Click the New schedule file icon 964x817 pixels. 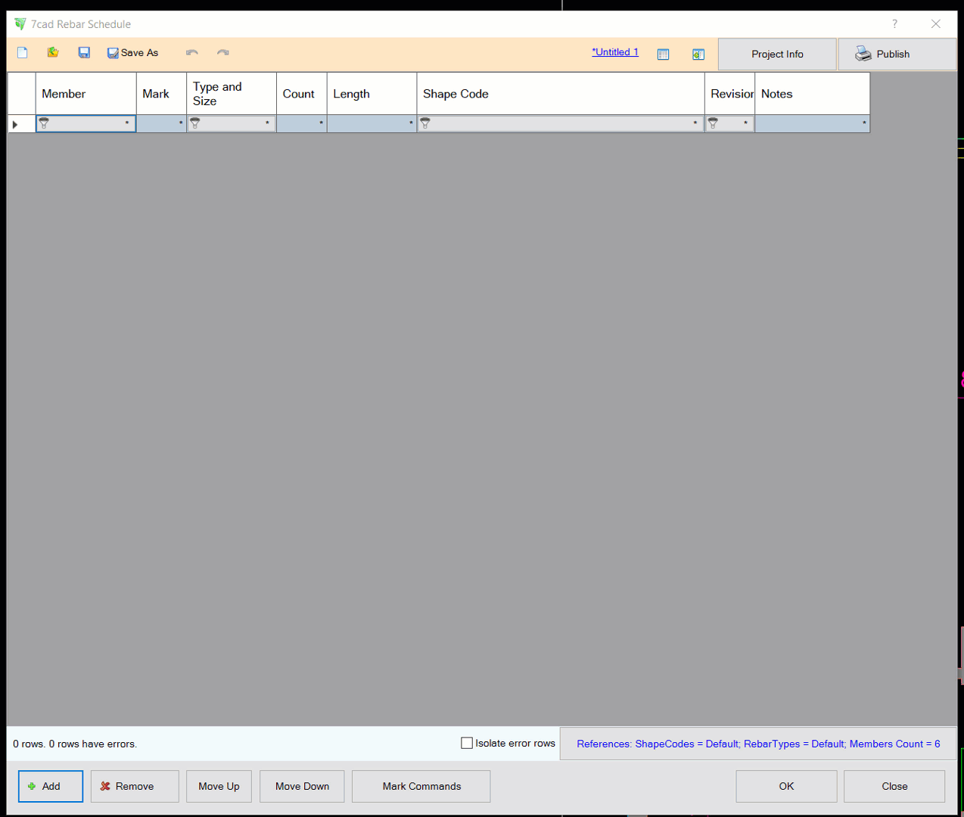pos(23,53)
